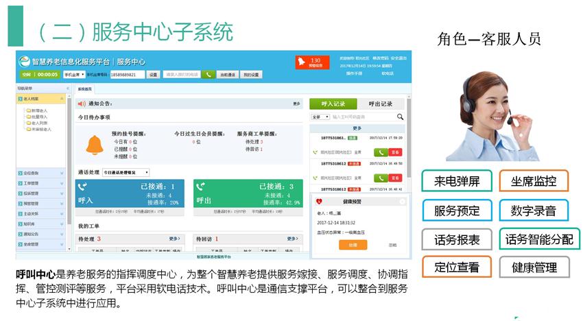Open the call handling status dropdown

[x=125, y=173]
